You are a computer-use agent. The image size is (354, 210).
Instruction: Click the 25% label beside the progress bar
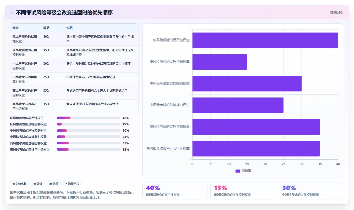[126, 137]
